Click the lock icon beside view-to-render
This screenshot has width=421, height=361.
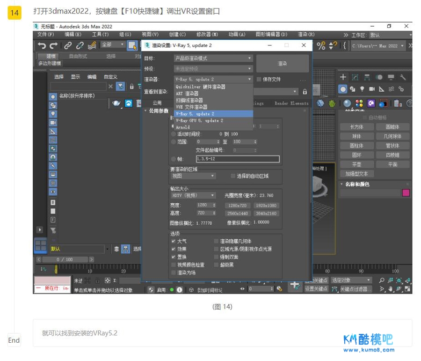[305, 92]
